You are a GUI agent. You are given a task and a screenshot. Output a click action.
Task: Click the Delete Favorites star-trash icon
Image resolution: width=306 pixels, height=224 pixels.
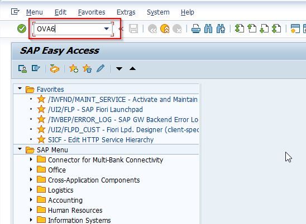point(87,69)
